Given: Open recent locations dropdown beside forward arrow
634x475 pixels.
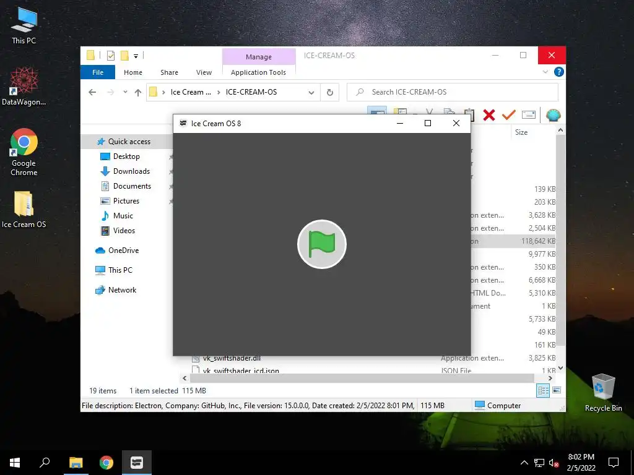Looking at the screenshot, I should pyautogui.click(x=125, y=92).
